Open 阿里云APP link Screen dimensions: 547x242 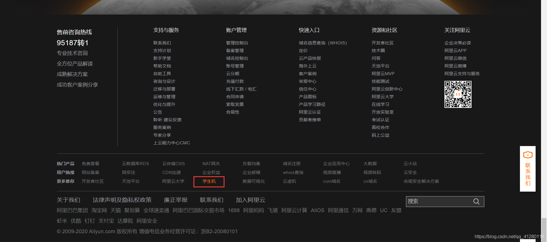(456, 51)
